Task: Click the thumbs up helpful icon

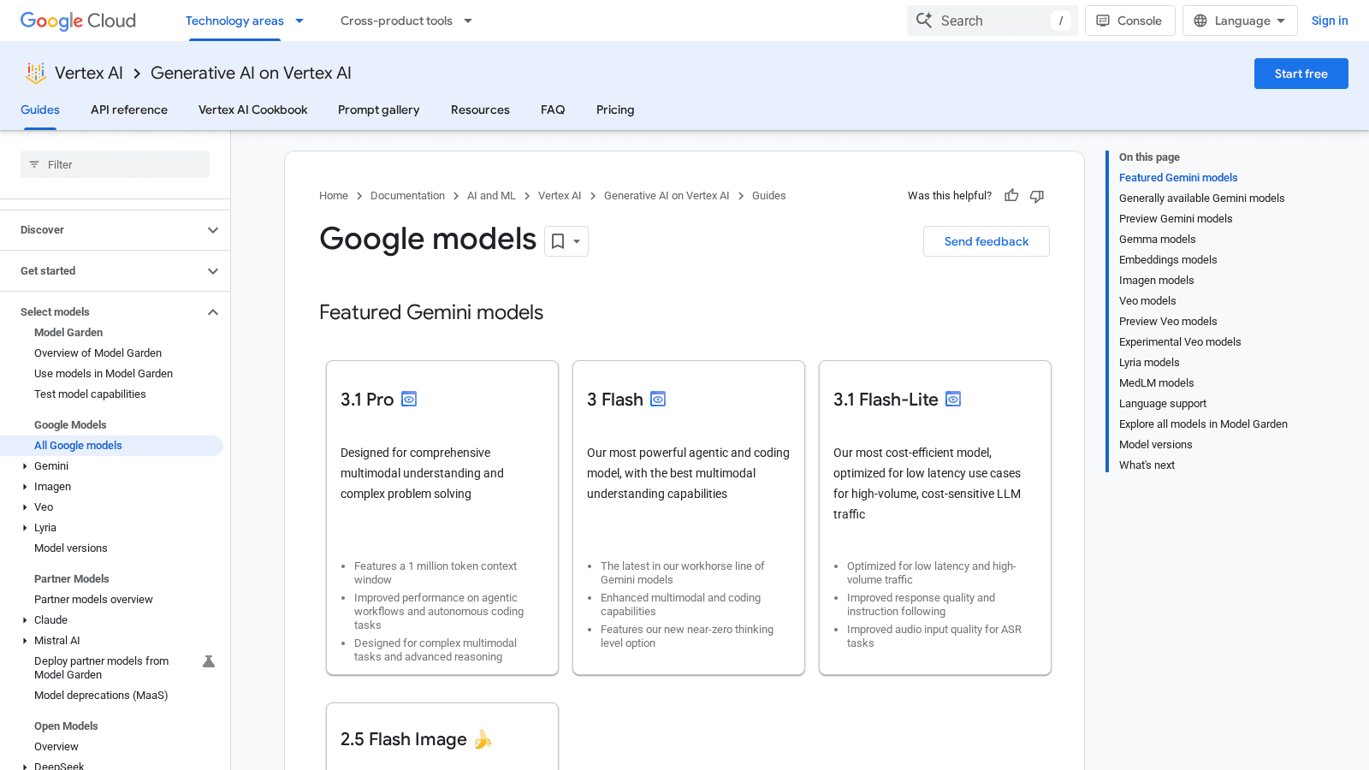Action: [1011, 196]
